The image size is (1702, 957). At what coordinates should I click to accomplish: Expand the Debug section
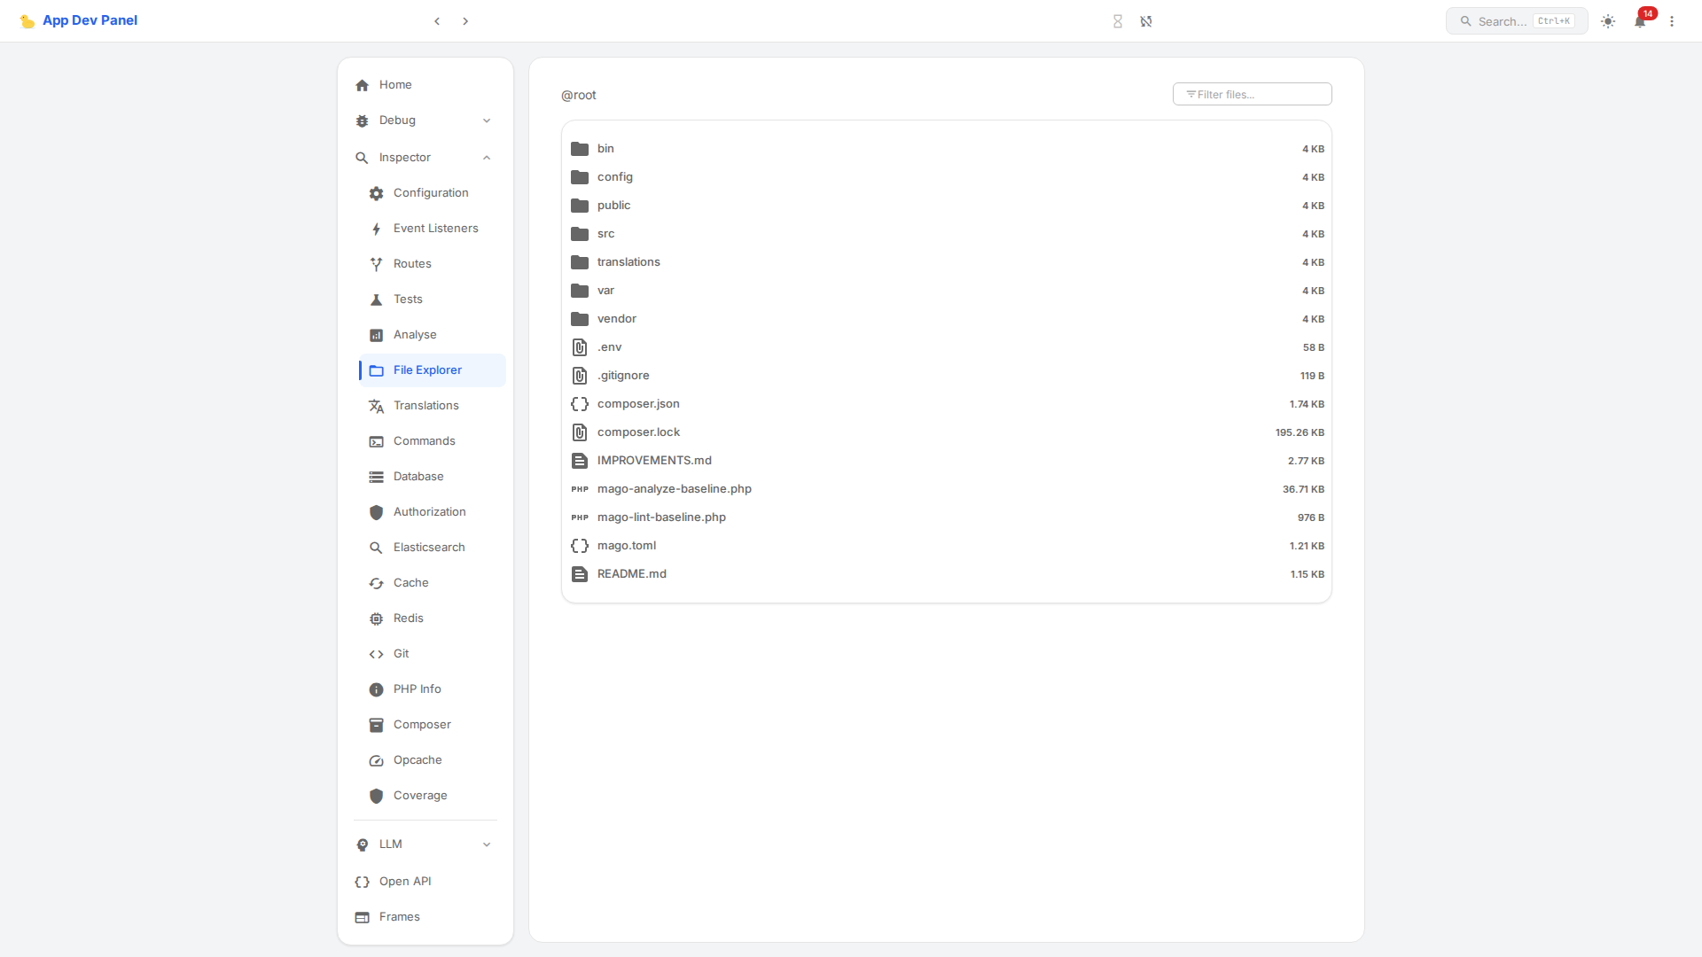[x=487, y=120]
